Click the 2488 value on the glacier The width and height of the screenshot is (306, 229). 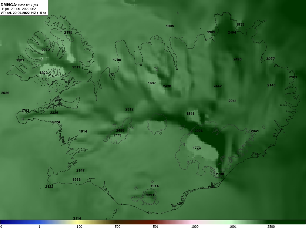point(120,130)
